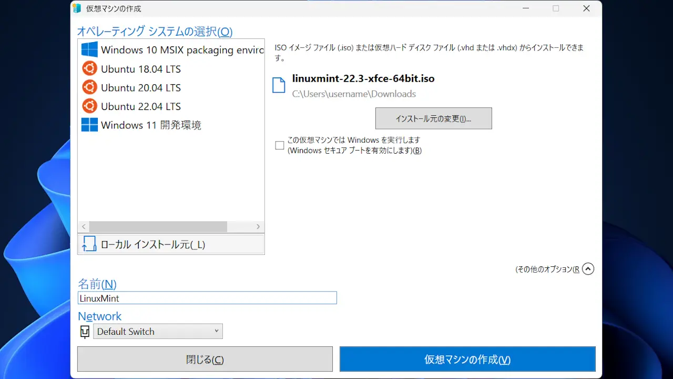
Task: Click the linuxmint-22.3-xfce-64bit.iso file name
Action: pyautogui.click(x=363, y=79)
